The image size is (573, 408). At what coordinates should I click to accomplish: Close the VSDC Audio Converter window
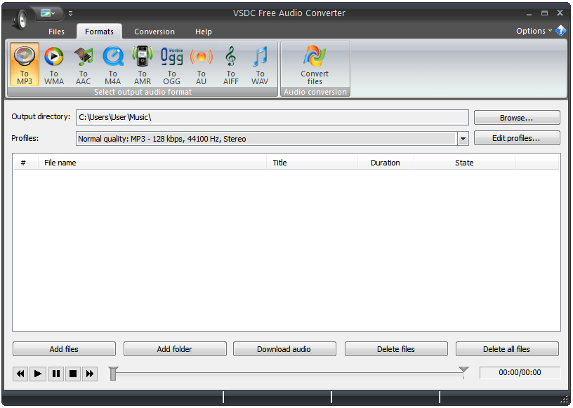[560, 13]
